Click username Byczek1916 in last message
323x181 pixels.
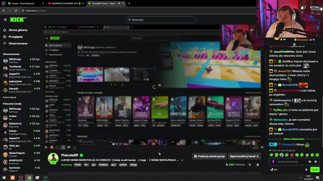(x=290, y=129)
